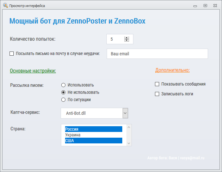This screenshot has width=222, height=172.
Task: Click the country list scroll-down arrow
Action: pos(129,143)
